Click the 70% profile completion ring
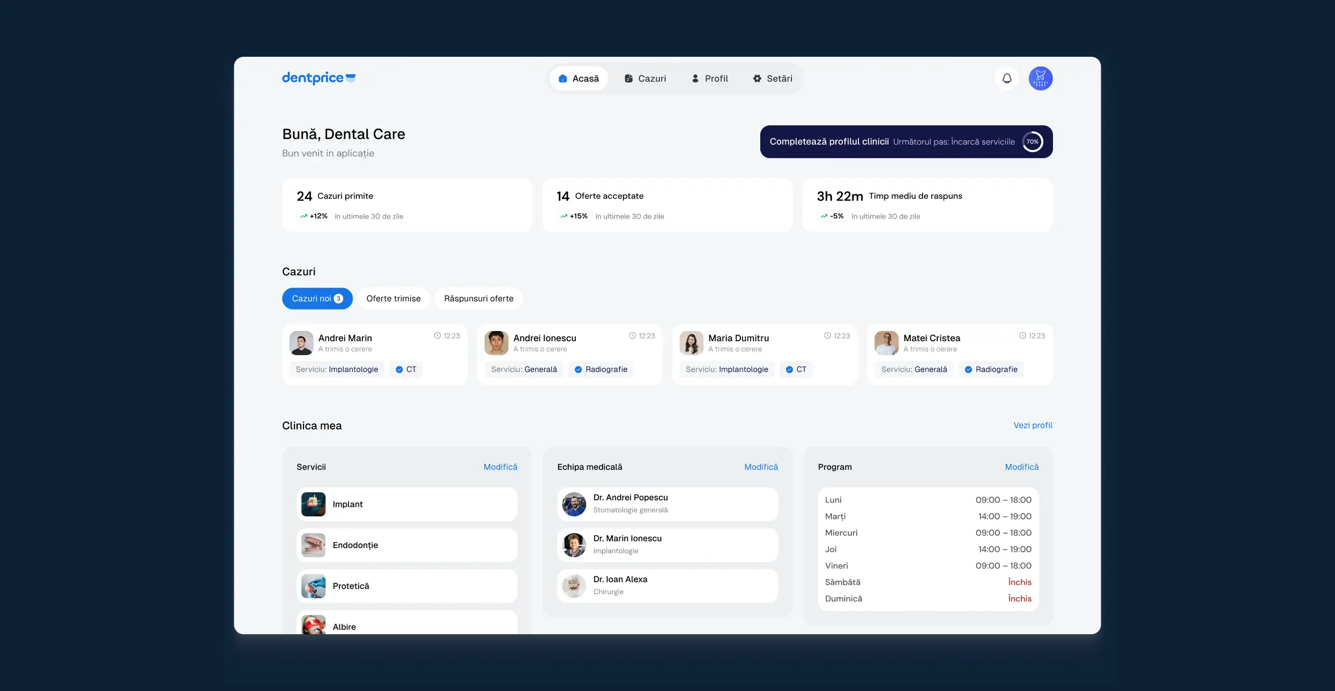The image size is (1335, 691). pyautogui.click(x=1032, y=142)
